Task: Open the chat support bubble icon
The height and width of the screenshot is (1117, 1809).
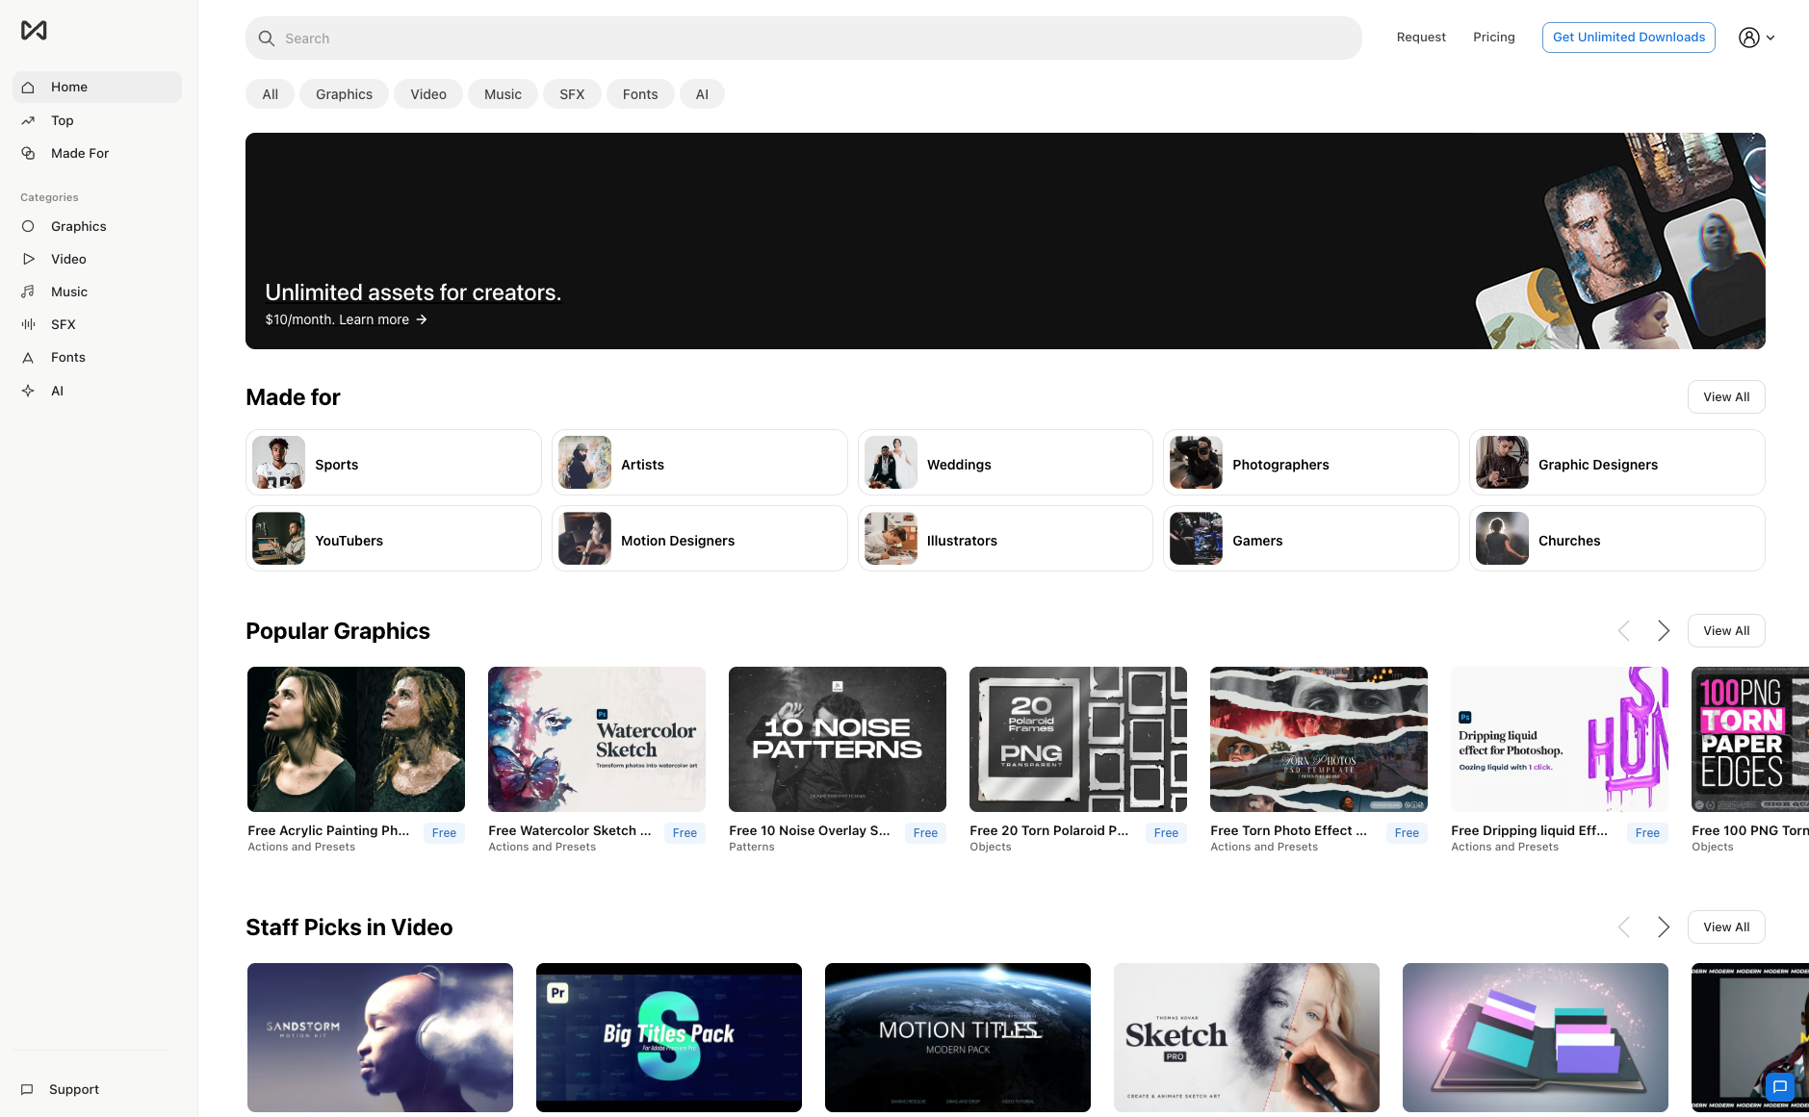Action: pyautogui.click(x=1779, y=1087)
